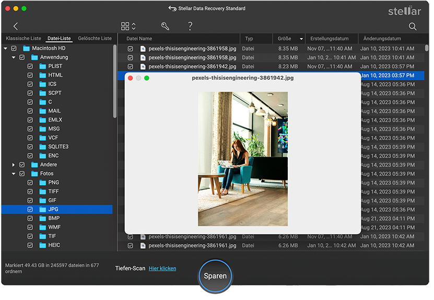
Task: Click the Hier klicken deep scan link
Action: point(162,269)
